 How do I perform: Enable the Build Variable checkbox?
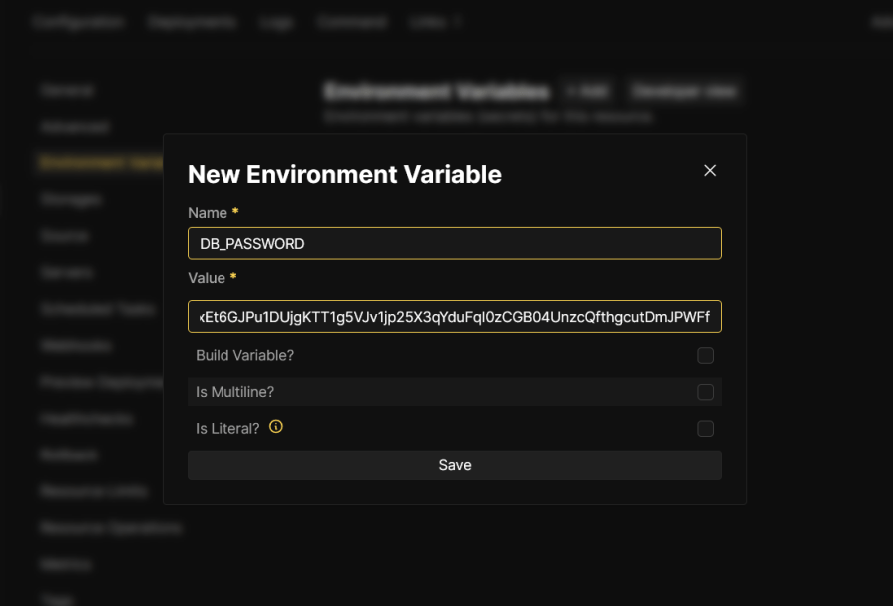pyautogui.click(x=705, y=355)
